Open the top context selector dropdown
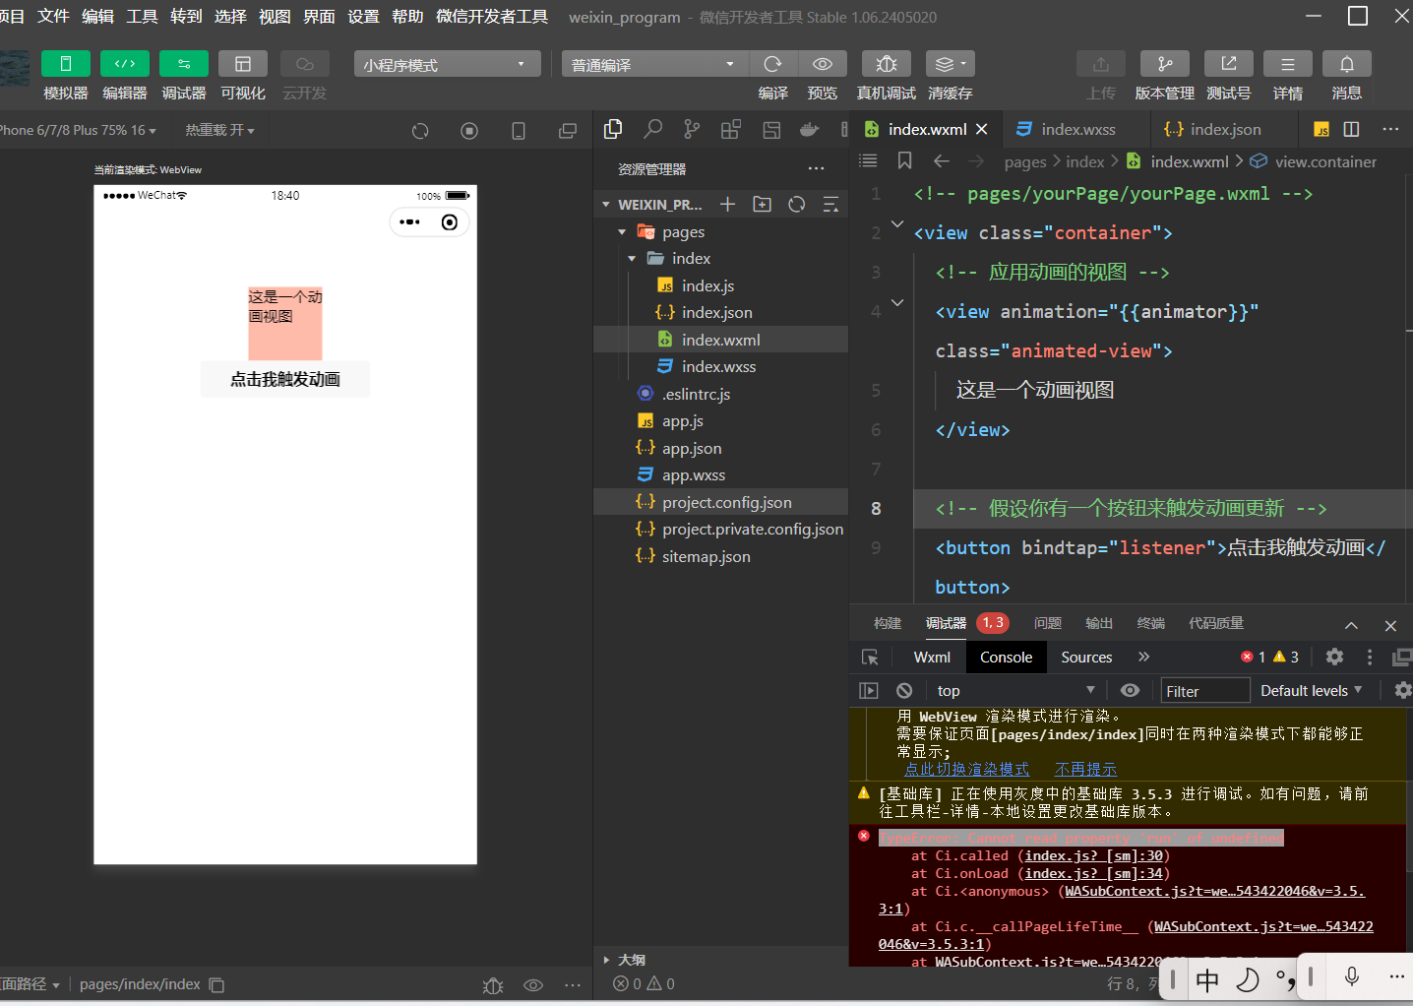The width and height of the screenshot is (1413, 1006). coord(1014,691)
